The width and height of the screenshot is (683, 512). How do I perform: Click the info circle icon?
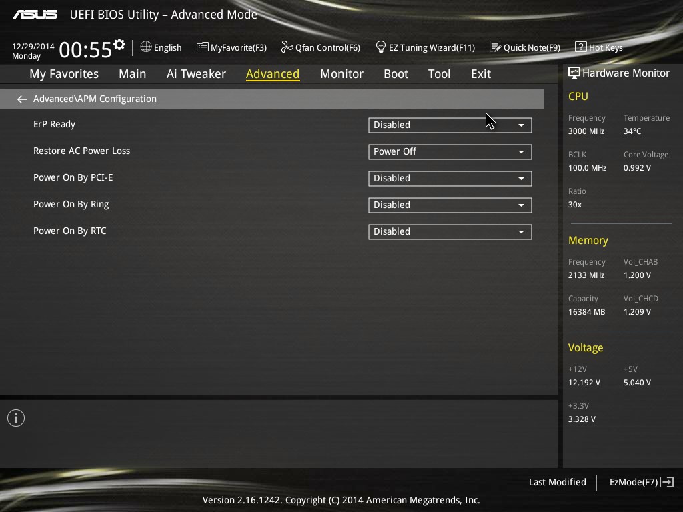(16, 418)
